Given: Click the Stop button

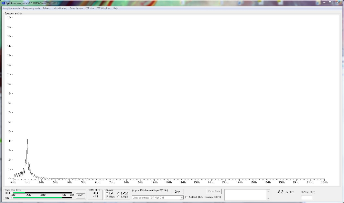Looking at the screenshot, I should [x=177, y=191].
